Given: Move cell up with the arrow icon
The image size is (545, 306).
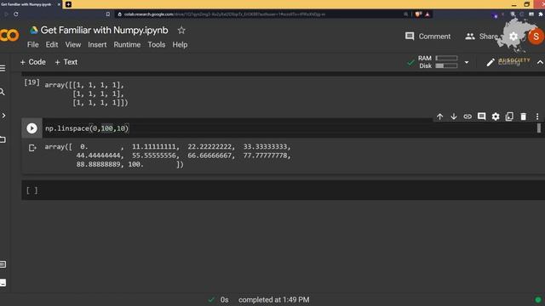Looking at the screenshot, I should (439, 116).
